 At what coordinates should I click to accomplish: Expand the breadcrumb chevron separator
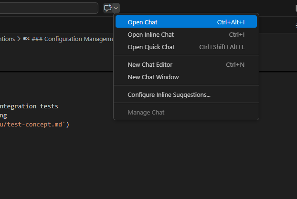click(x=19, y=39)
